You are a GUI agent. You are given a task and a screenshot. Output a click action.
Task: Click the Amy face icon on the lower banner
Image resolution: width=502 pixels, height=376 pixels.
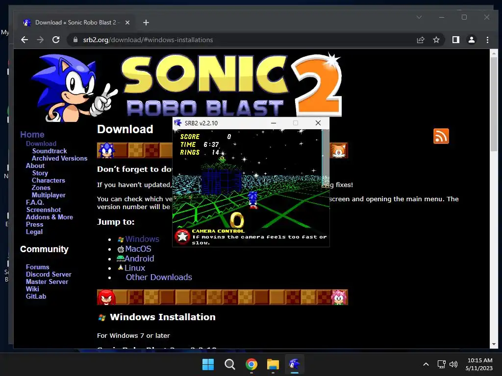[x=339, y=297]
